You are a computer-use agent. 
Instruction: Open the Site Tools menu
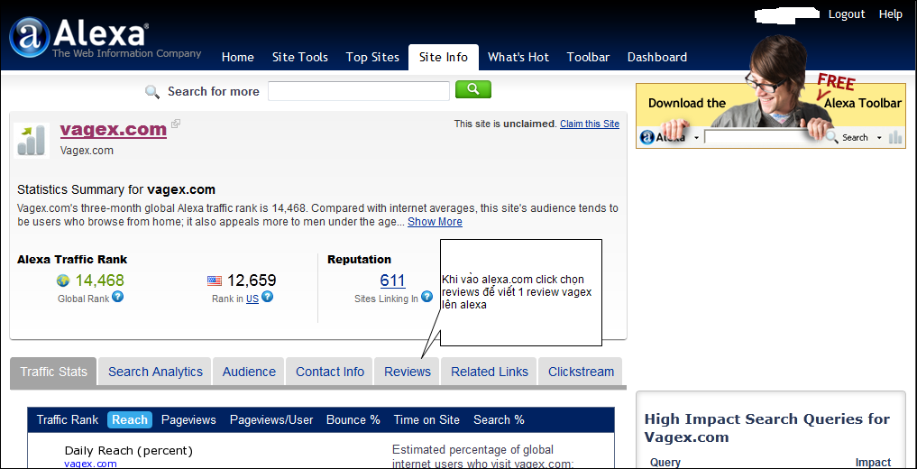[x=300, y=58]
